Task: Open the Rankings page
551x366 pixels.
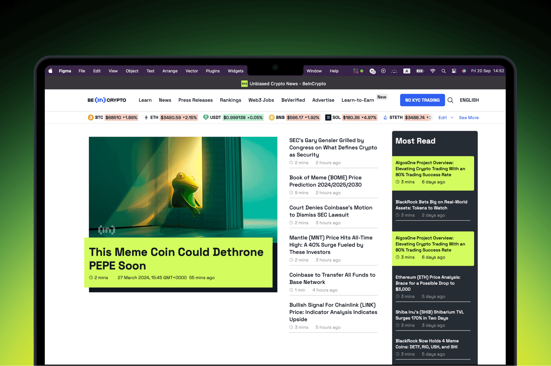Action: coord(230,100)
